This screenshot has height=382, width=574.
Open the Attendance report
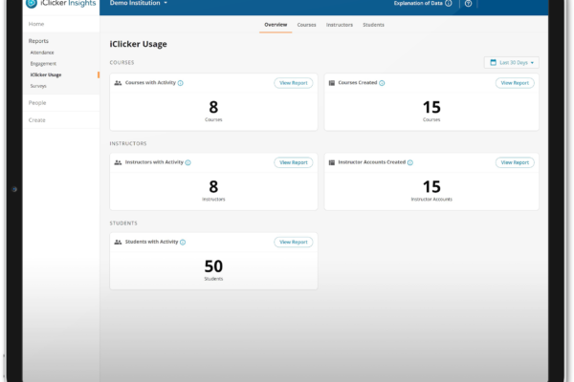[x=42, y=53]
